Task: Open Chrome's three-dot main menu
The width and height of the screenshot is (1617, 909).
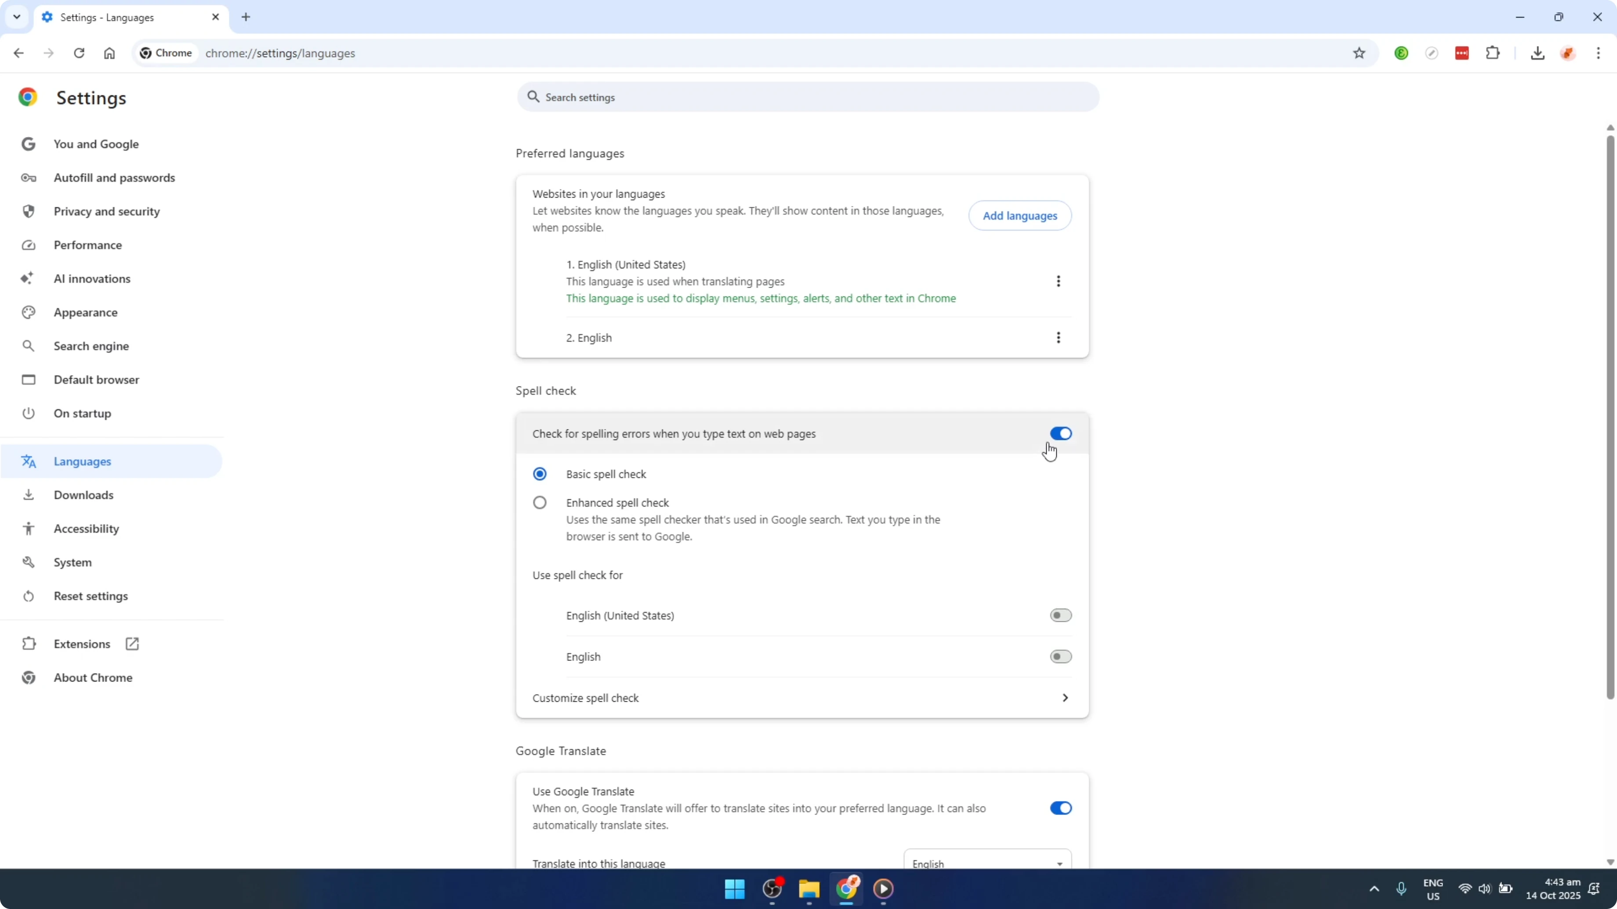Action: (x=1598, y=53)
